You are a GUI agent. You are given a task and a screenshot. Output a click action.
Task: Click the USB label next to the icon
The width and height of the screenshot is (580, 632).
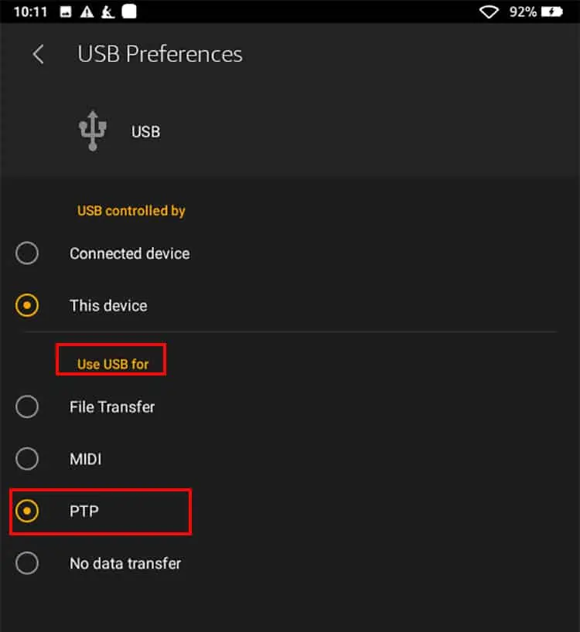pyautogui.click(x=145, y=131)
